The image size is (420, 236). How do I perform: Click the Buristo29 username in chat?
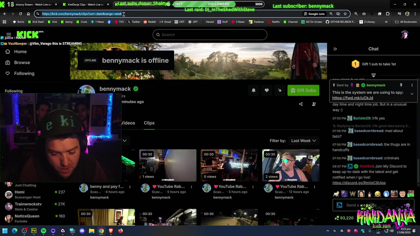362,118
